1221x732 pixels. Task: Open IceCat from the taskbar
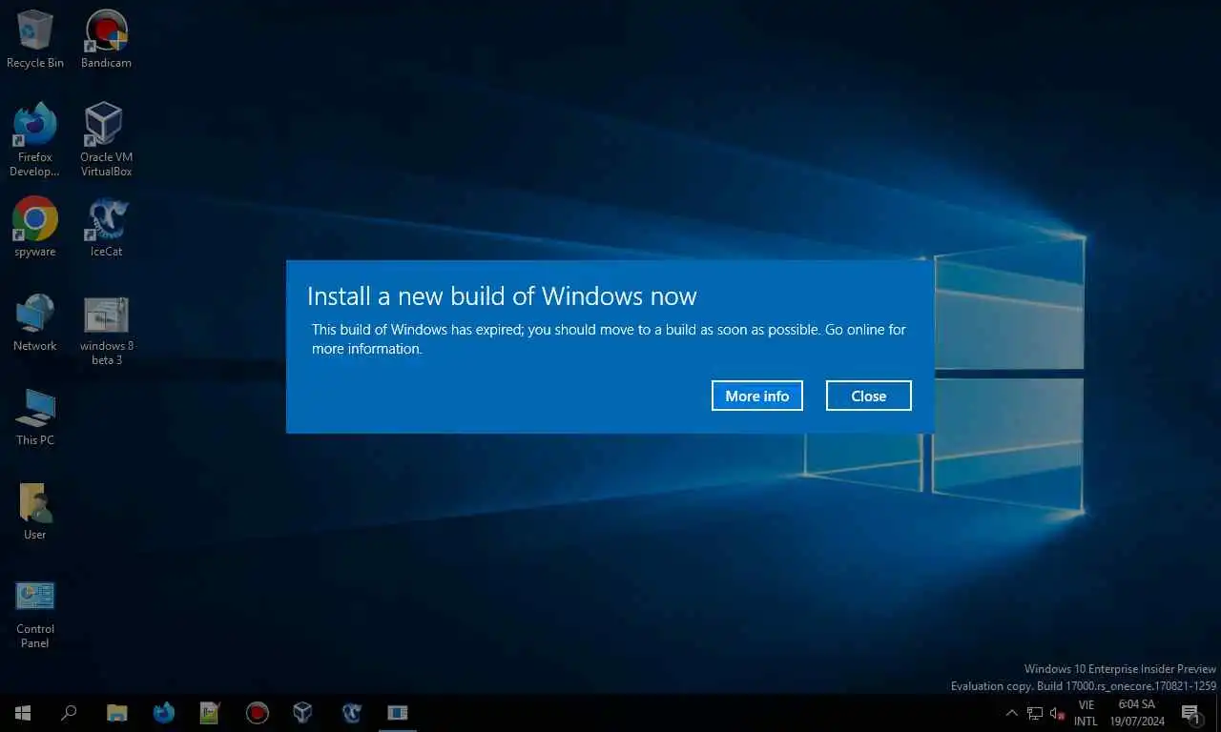point(351,712)
